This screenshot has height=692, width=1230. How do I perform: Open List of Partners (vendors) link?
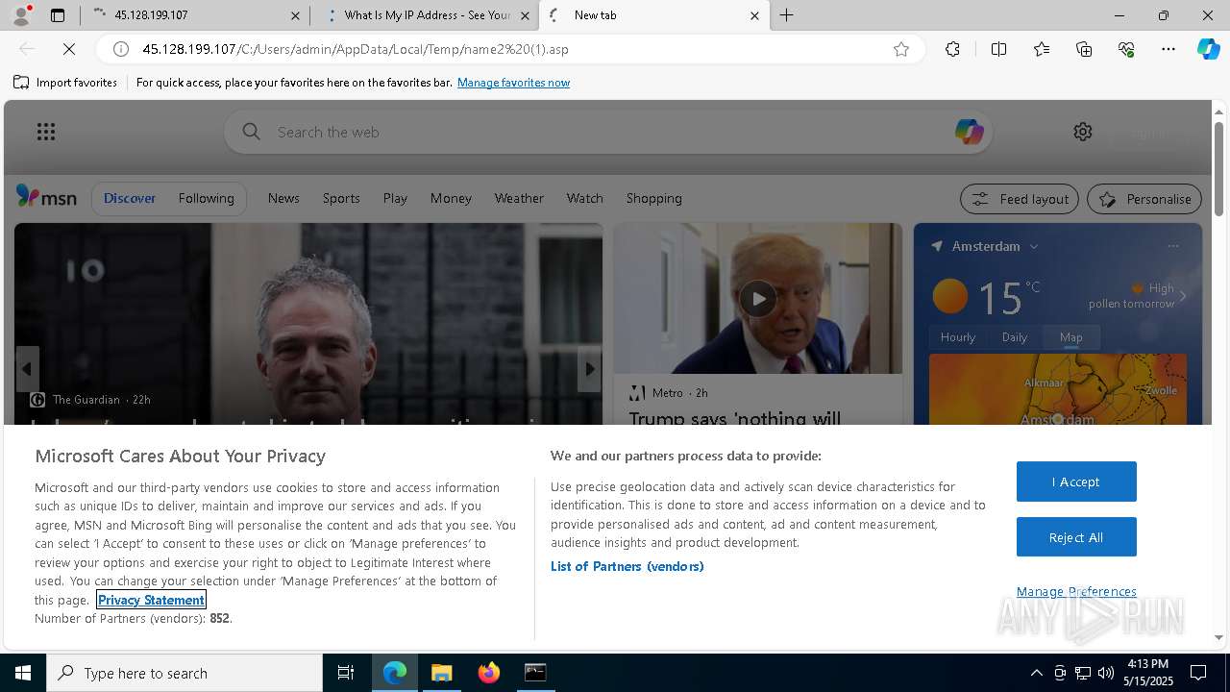coord(627,566)
